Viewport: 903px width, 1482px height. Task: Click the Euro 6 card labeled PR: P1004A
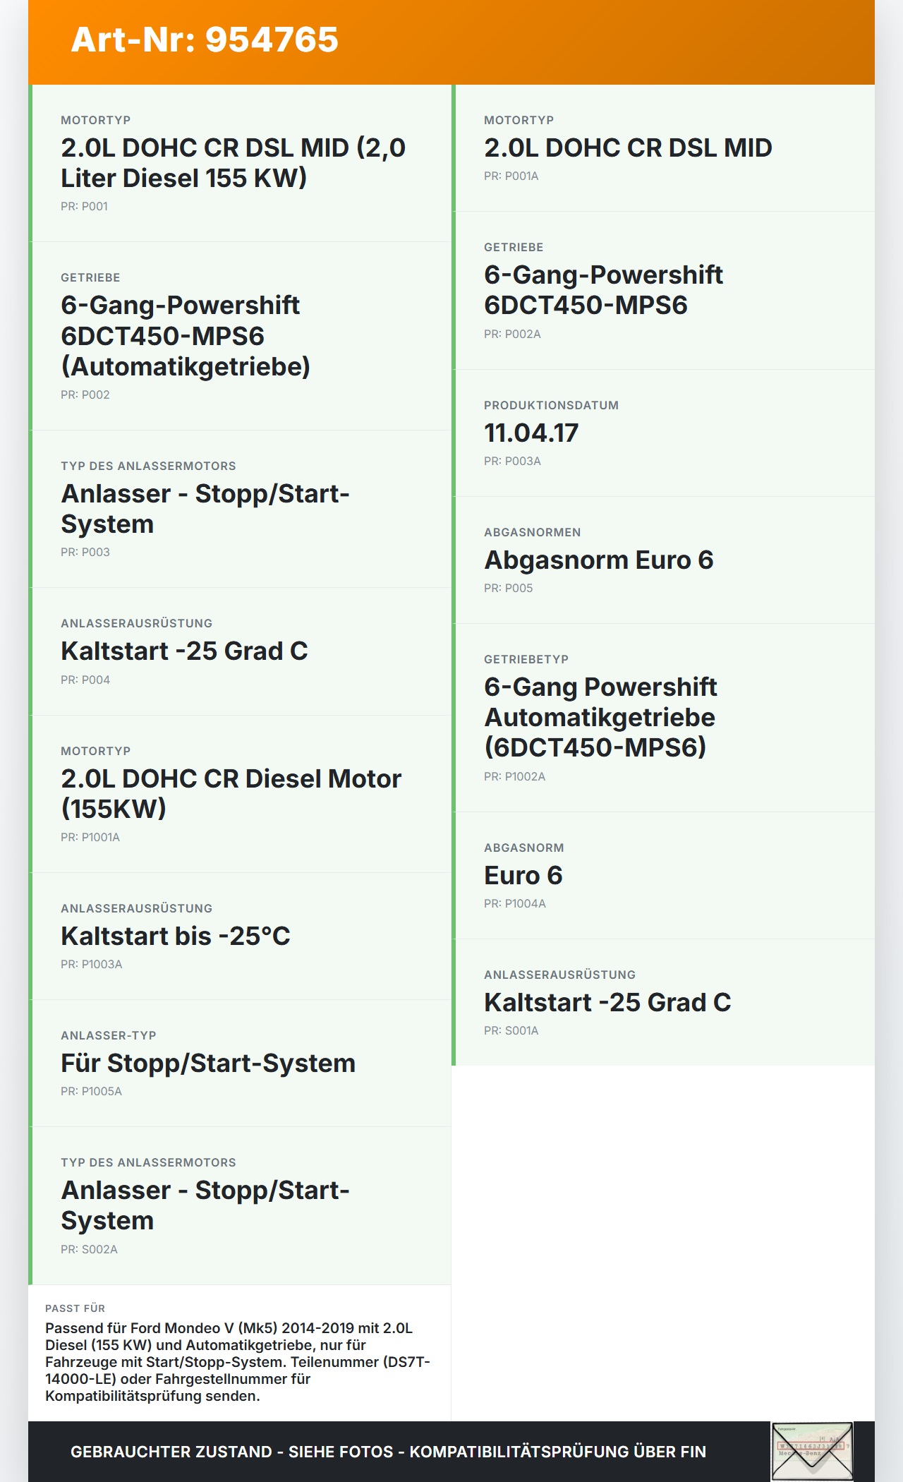tap(663, 876)
